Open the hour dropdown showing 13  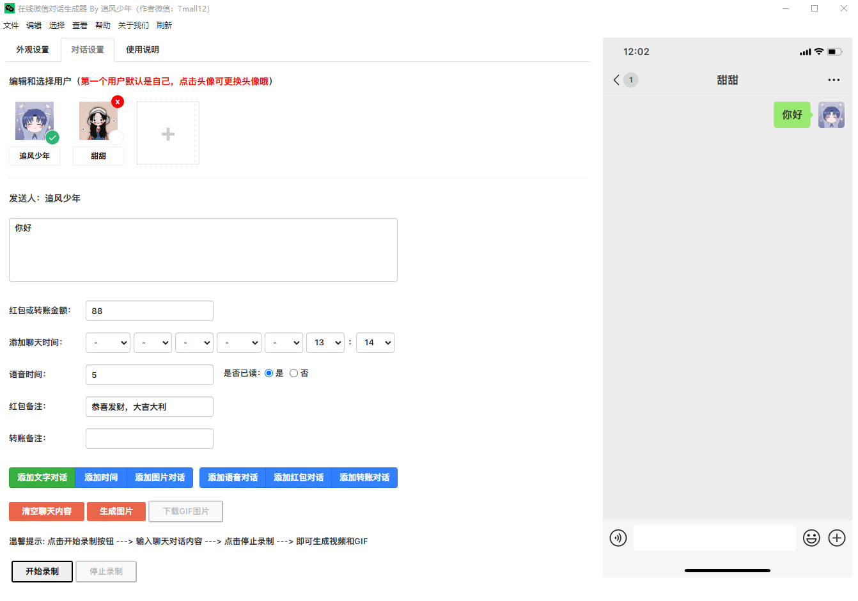(325, 342)
